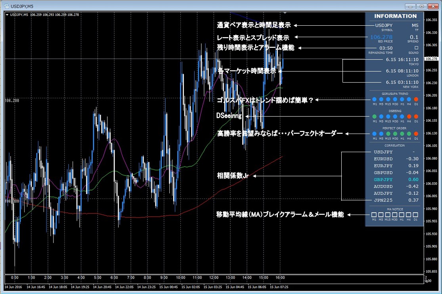
Task: Tick the MA NOTICE M1 checkbox
Action: pos(374,215)
